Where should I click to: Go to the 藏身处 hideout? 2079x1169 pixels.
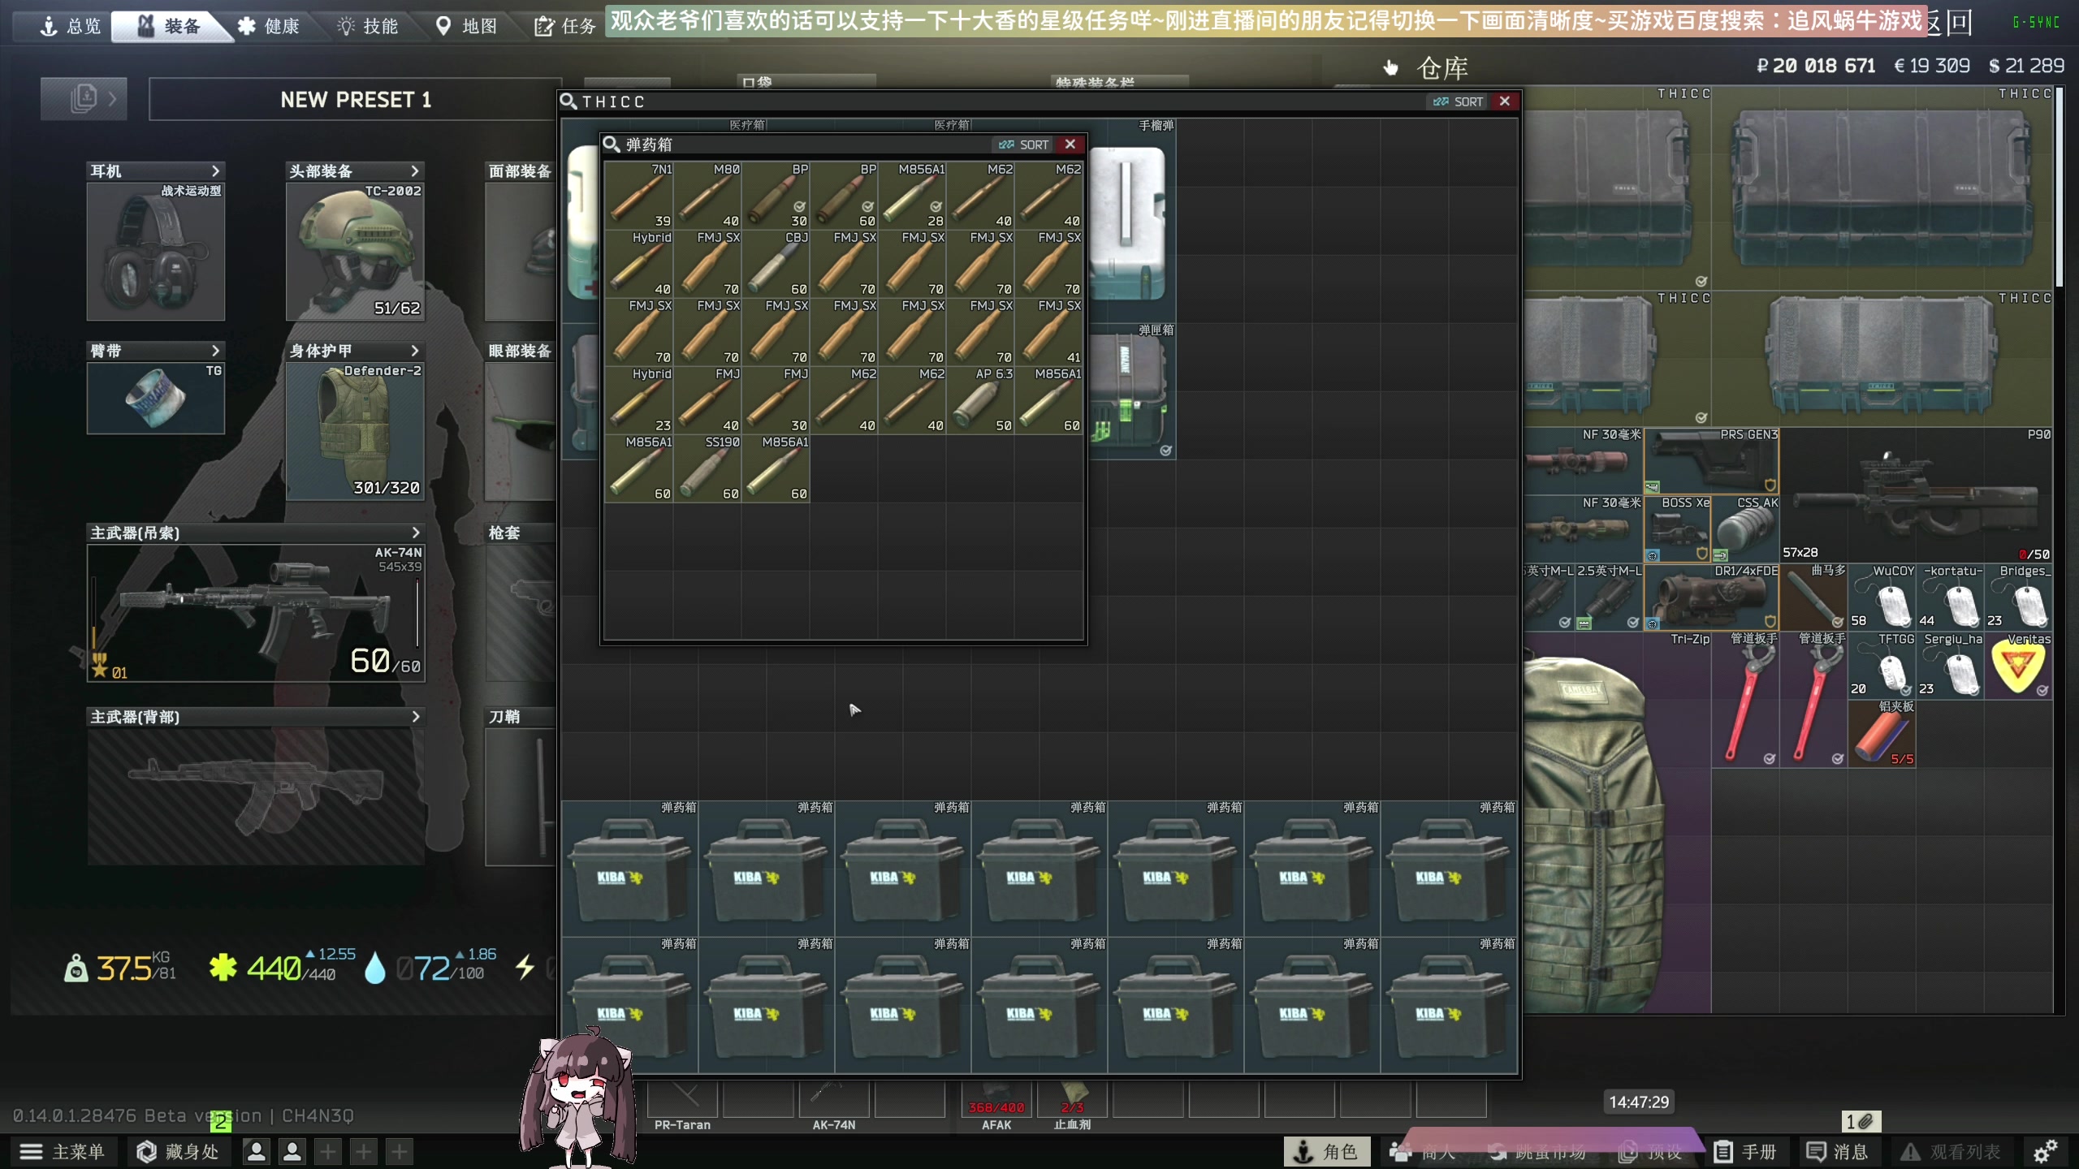click(179, 1151)
